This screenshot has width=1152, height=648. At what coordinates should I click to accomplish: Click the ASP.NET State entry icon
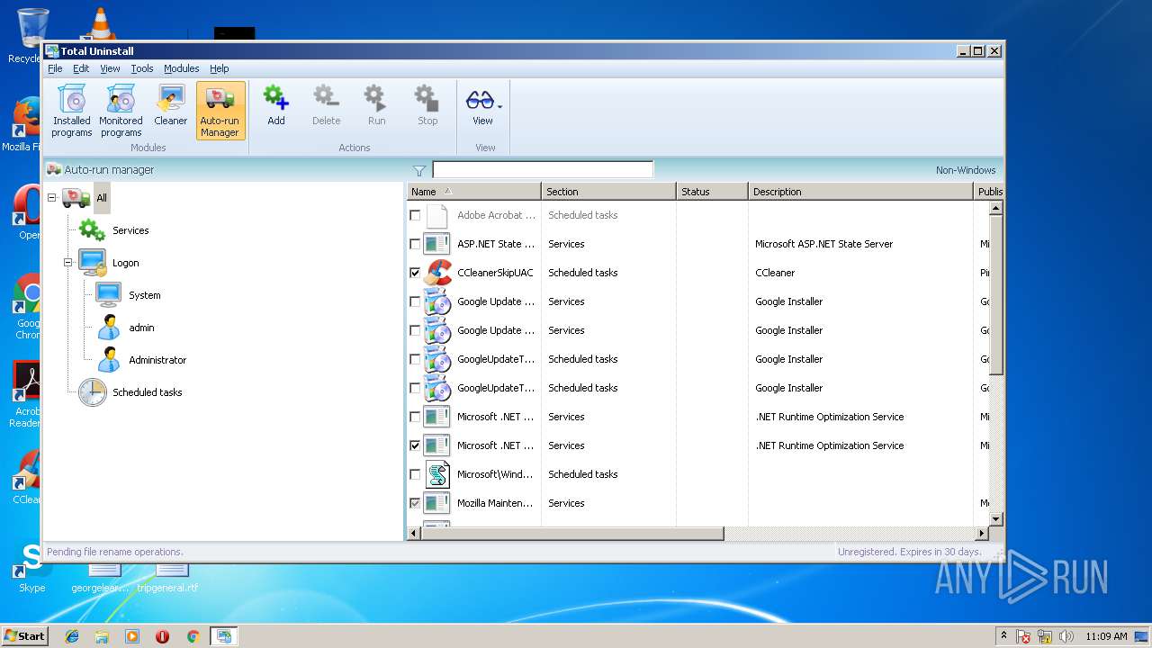437,244
